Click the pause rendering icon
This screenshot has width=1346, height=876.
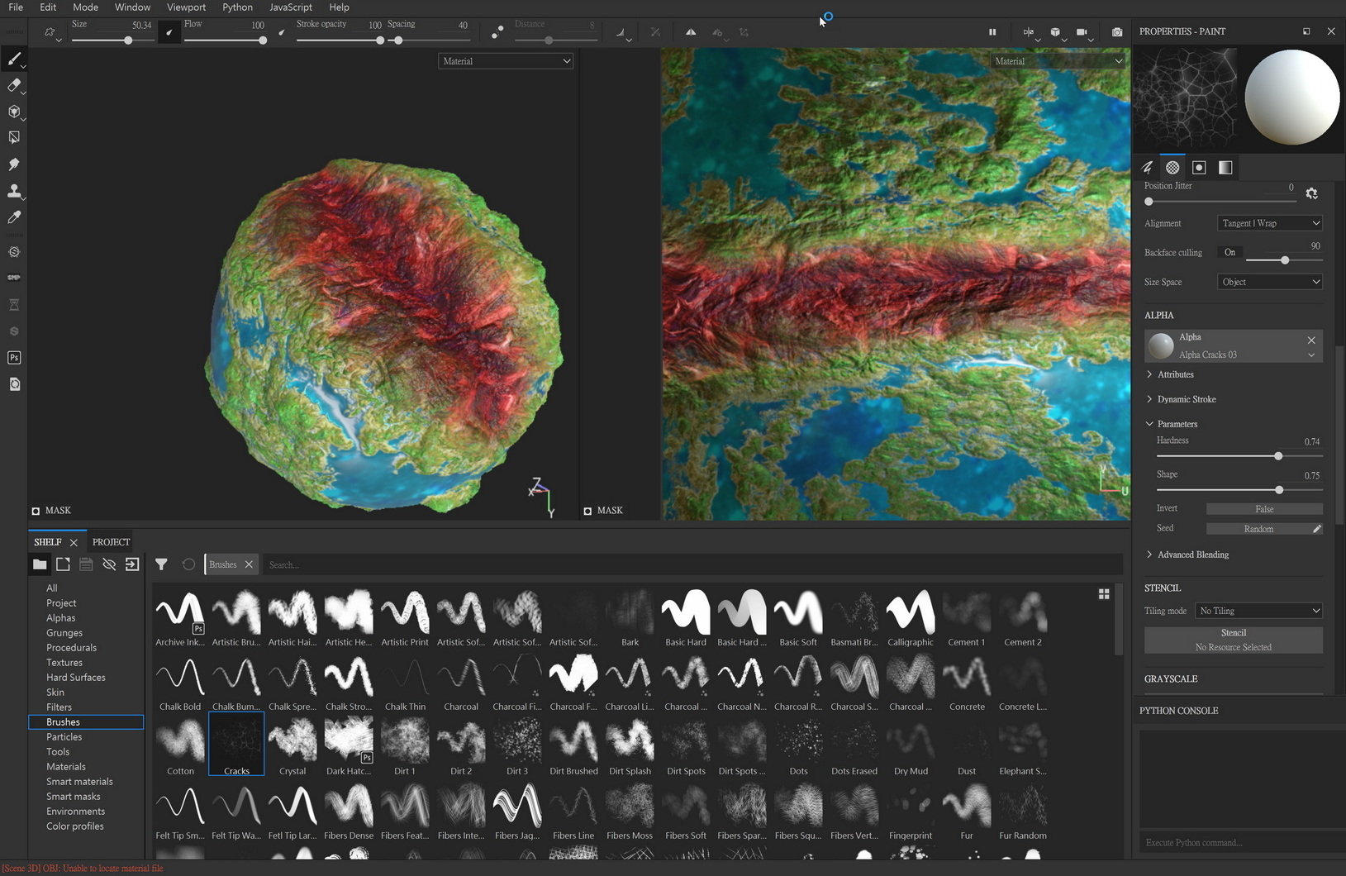click(x=992, y=32)
